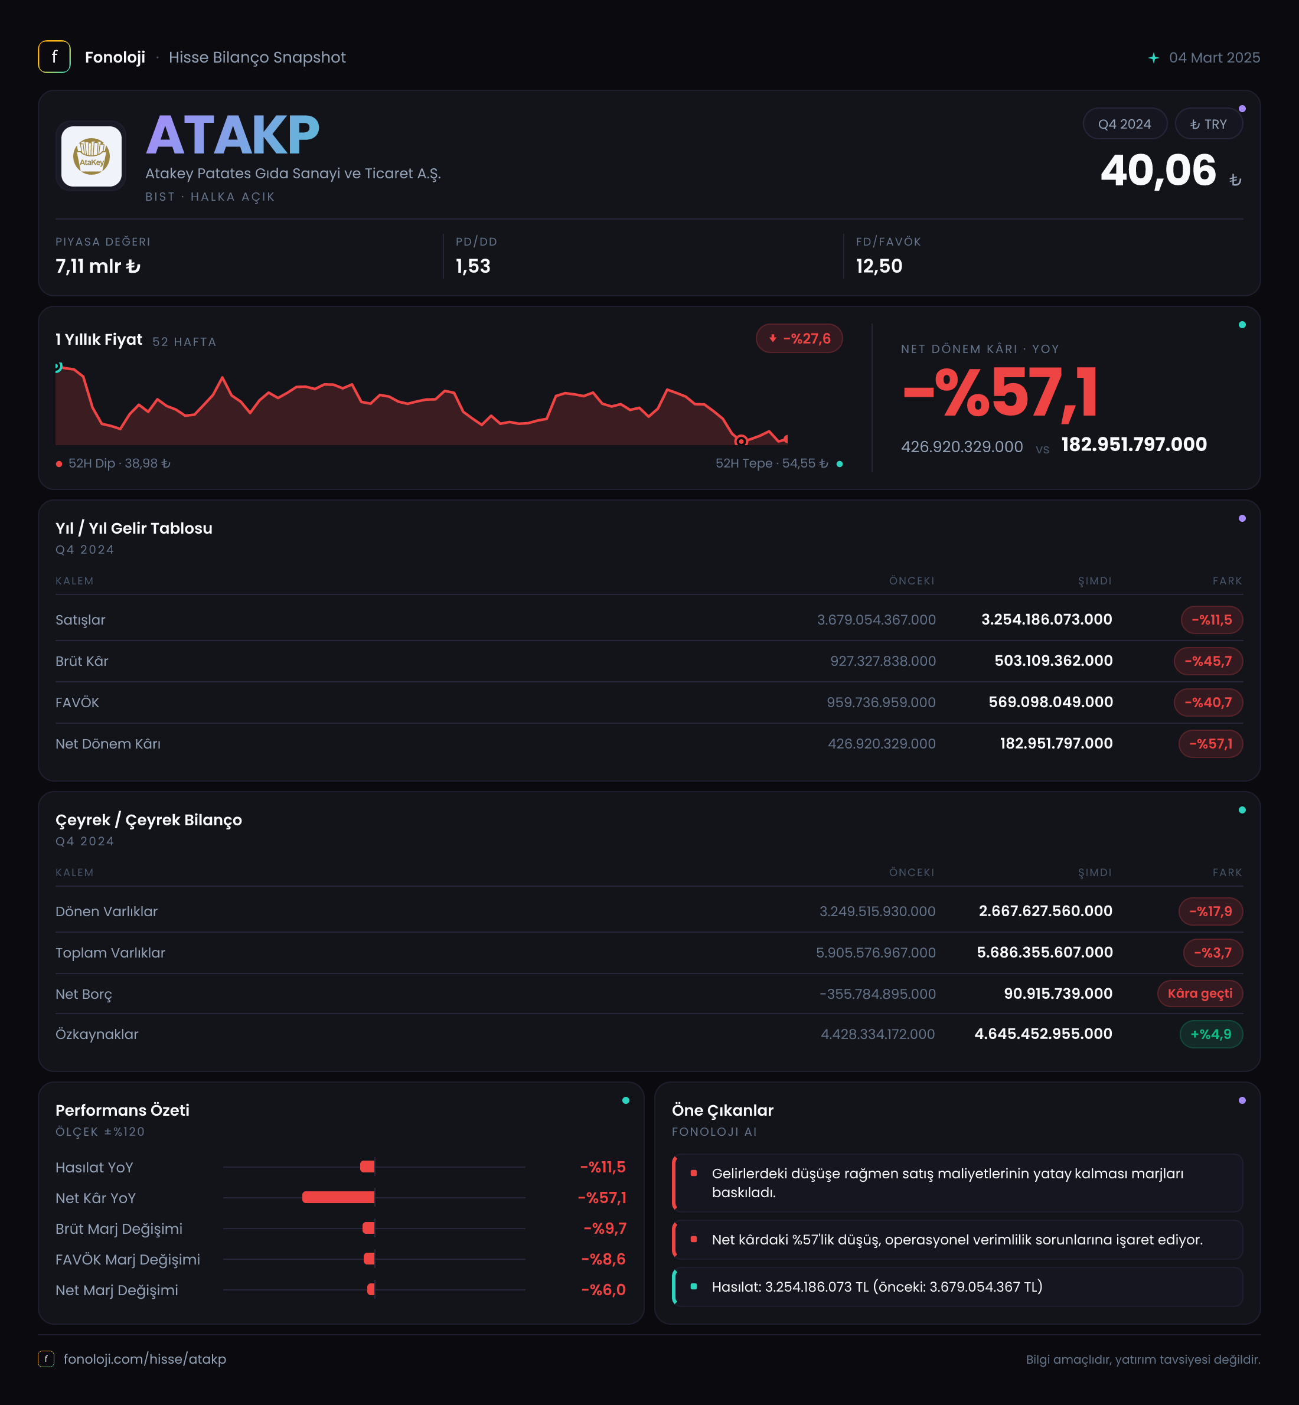Click the small Fonoloji logo in the footer

45,1358
